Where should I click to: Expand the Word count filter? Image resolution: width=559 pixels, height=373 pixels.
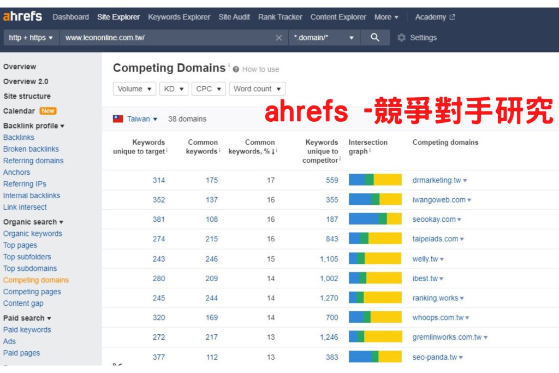pos(257,89)
